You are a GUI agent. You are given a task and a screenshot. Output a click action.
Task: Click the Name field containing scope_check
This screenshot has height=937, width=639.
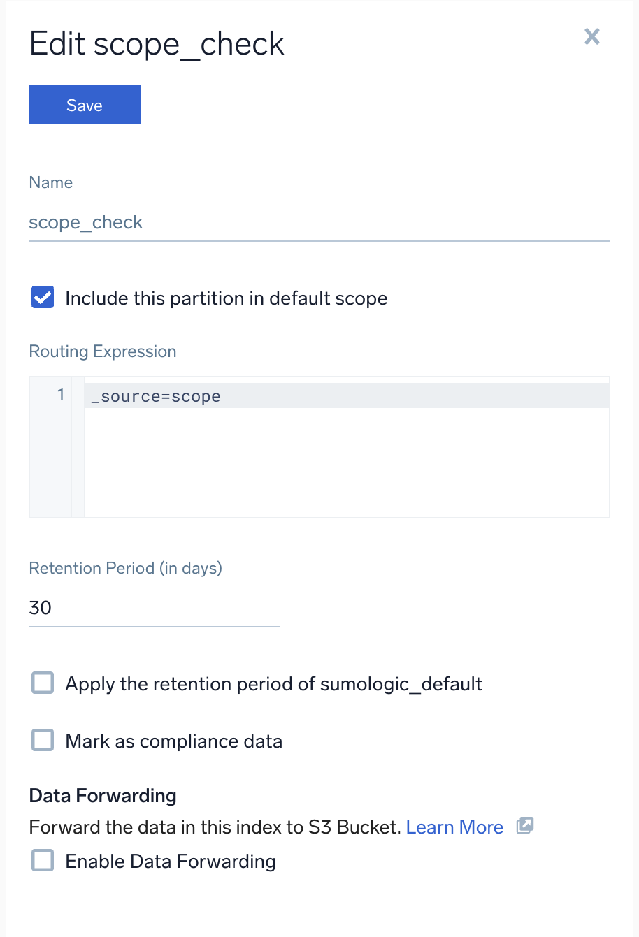click(319, 223)
